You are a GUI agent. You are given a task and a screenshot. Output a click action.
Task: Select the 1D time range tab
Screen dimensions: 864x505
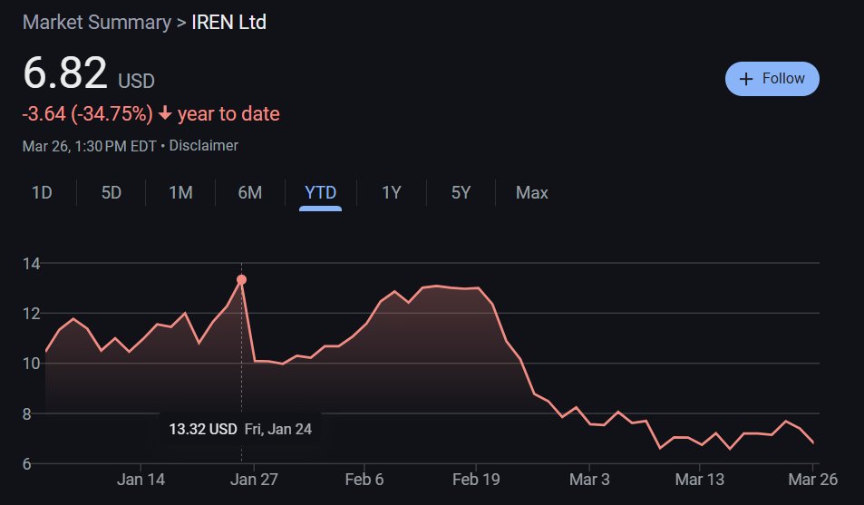click(x=42, y=192)
